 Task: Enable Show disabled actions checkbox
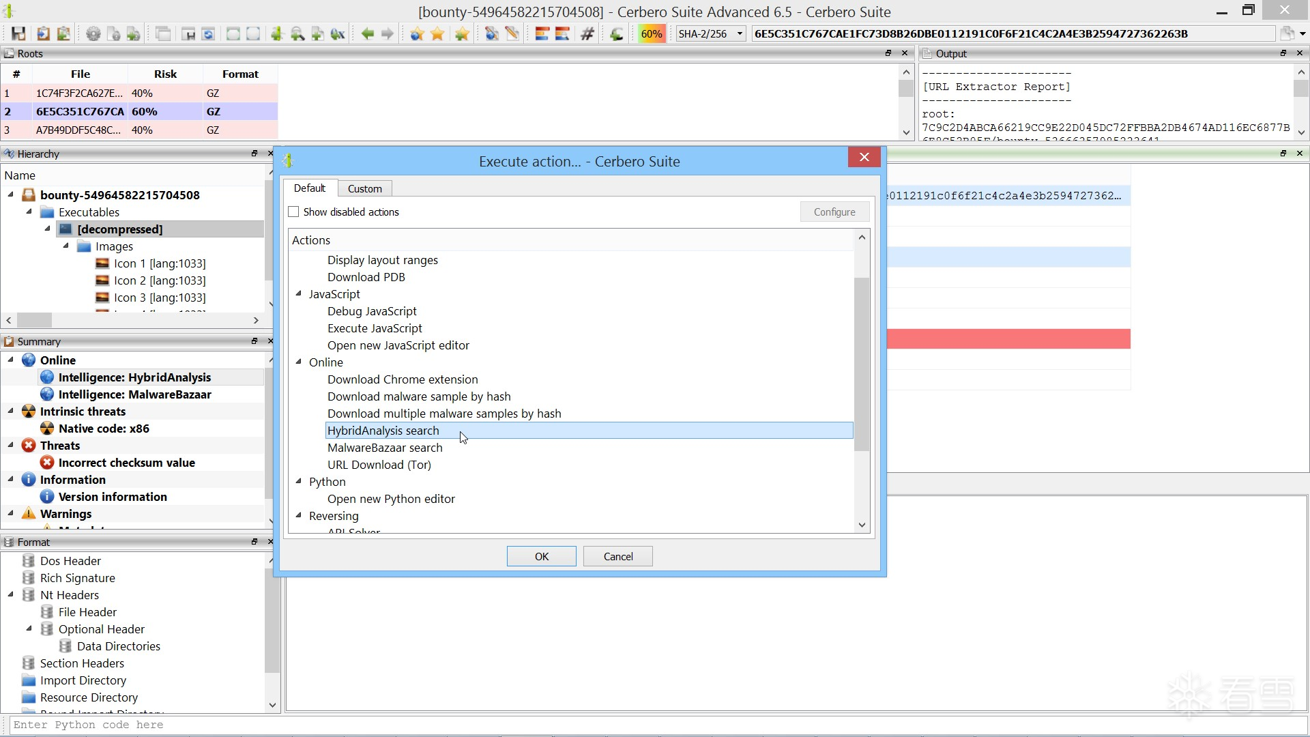tap(294, 212)
